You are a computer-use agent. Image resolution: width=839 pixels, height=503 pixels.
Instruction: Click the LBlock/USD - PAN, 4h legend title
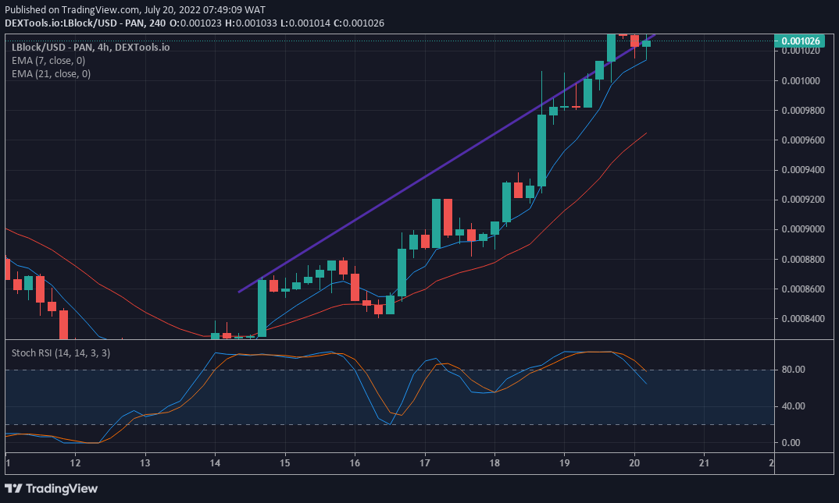(x=91, y=47)
